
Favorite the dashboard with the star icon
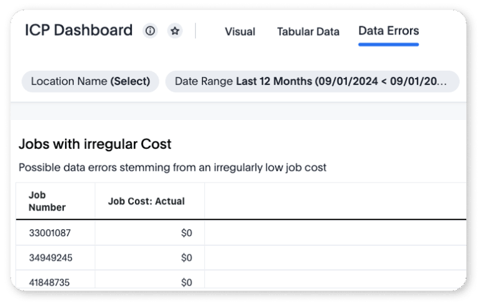click(x=175, y=31)
